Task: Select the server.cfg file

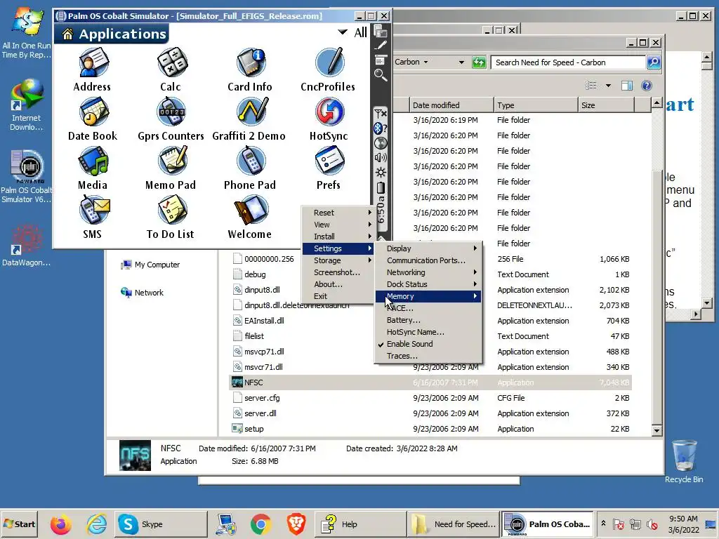Action: [430, 398]
